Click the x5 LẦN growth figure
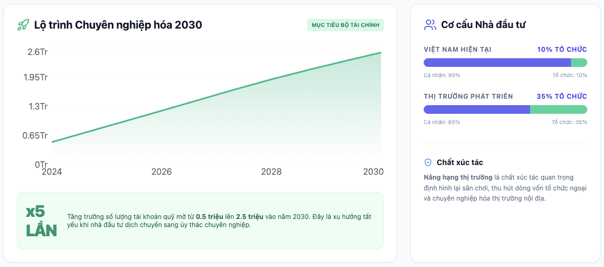 [x=41, y=221]
